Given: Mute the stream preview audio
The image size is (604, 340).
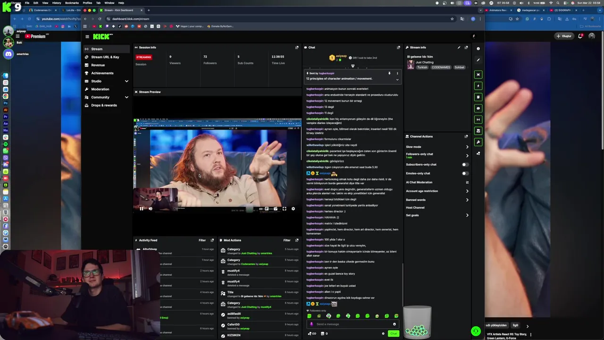Looking at the screenshot, I should [151, 208].
